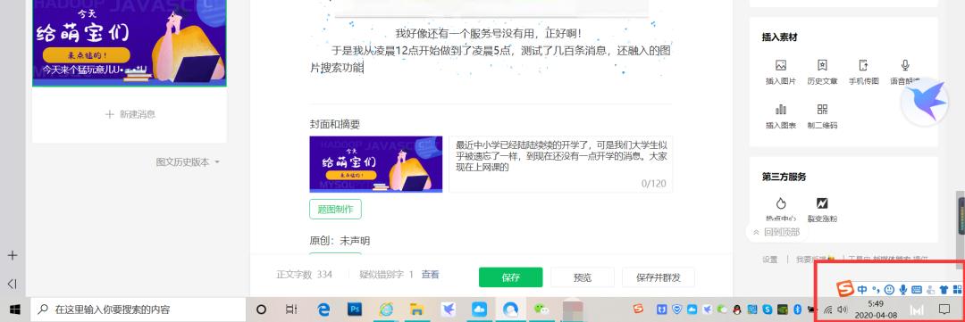Choose 手机传图 phone upload

[863, 72]
